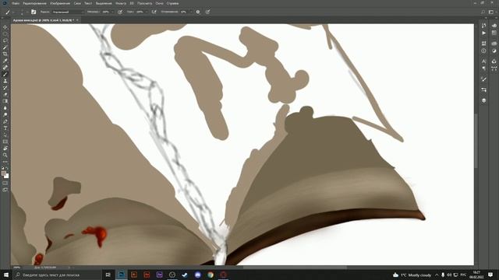Open the Изображение menu
The image size is (499, 280).
60,3
